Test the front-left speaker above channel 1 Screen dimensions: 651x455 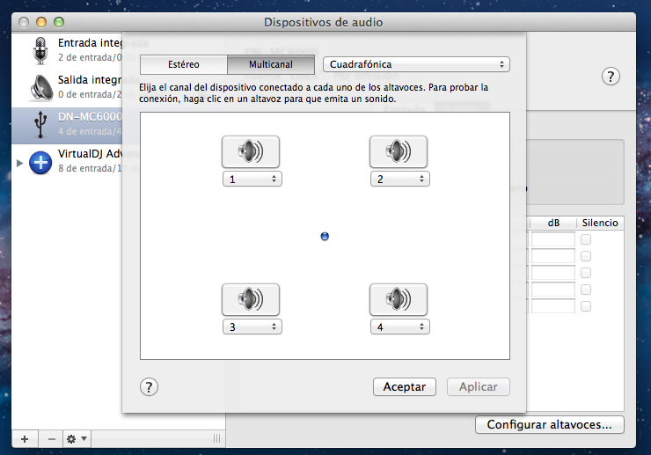point(251,151)
